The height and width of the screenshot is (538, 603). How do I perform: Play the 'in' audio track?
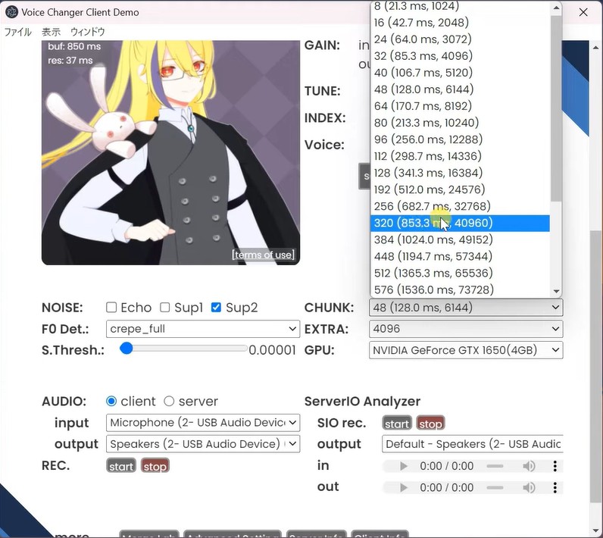404,466
